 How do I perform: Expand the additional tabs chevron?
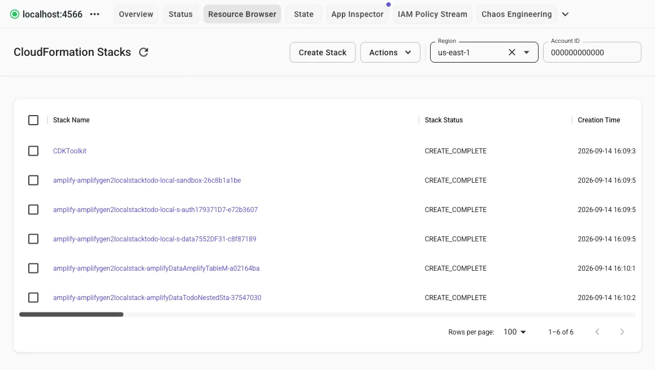coord(565,14)
